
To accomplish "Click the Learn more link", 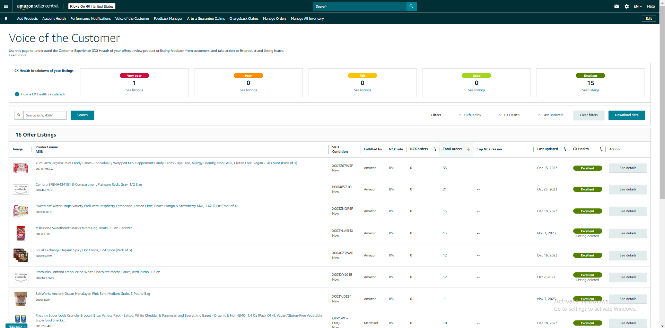I will tap(18, 55).
